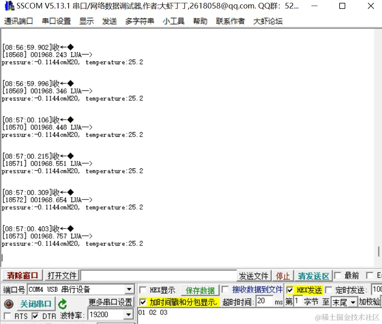Click the 停止 button
This screenshot has width=382, height=324.
click(283, 276)
